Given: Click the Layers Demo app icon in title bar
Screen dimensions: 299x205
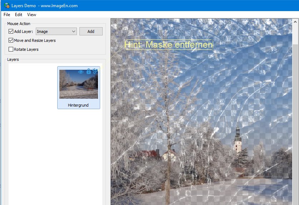Looking at the screenshot, I should pyautogui.click(x=7, y=5).
